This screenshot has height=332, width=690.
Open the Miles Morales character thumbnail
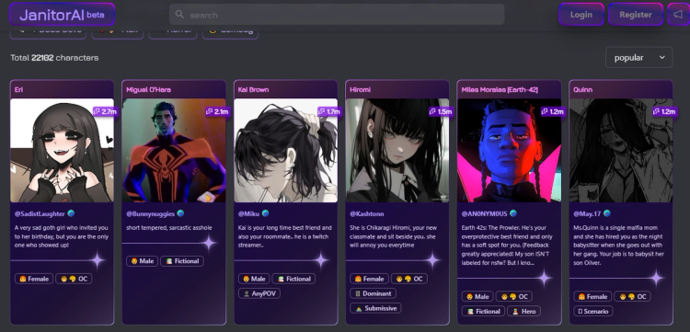point(509,151)
